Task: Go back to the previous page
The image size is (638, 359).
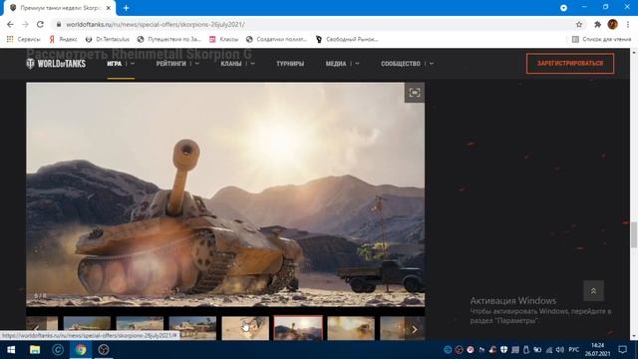Action: [x=10, y=24]
